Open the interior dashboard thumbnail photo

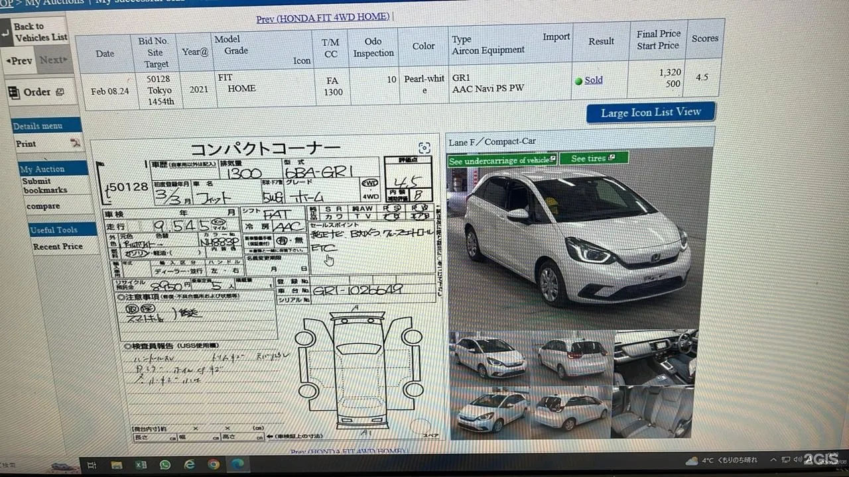coord(654,356)
